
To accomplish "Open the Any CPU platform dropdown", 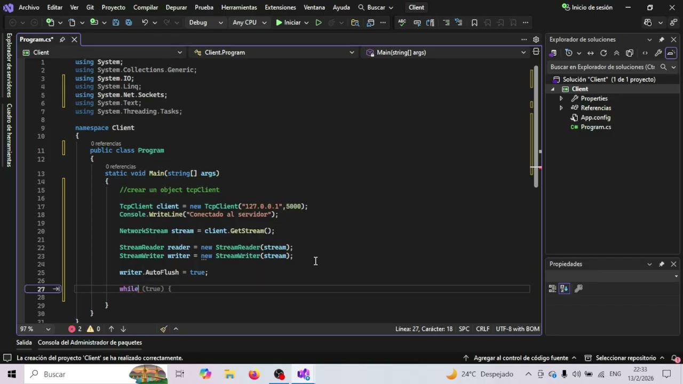I will 249,22.
